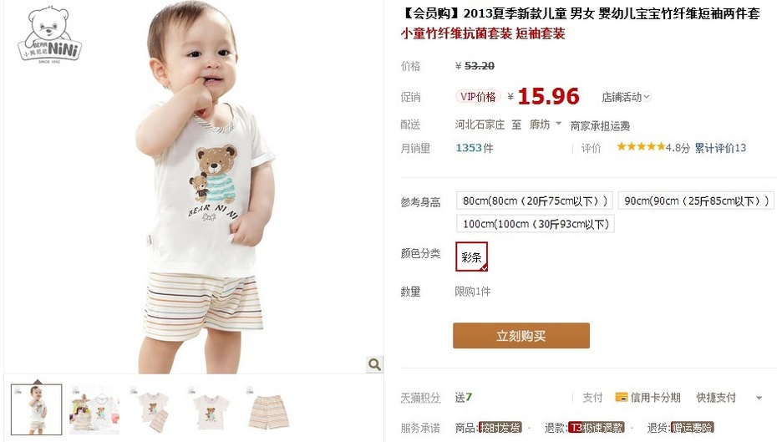Open the delivery destination 廊坊 dropdown
Image resolution: width=777 pixels, height=442 pixels.
545,124
